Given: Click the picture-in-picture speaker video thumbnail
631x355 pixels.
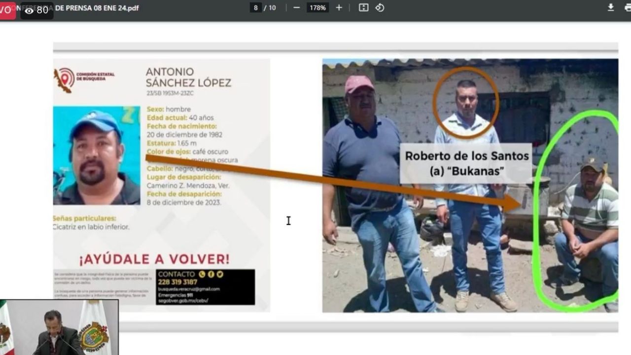Looking at the screenshot, I should [x=59, y=327].
